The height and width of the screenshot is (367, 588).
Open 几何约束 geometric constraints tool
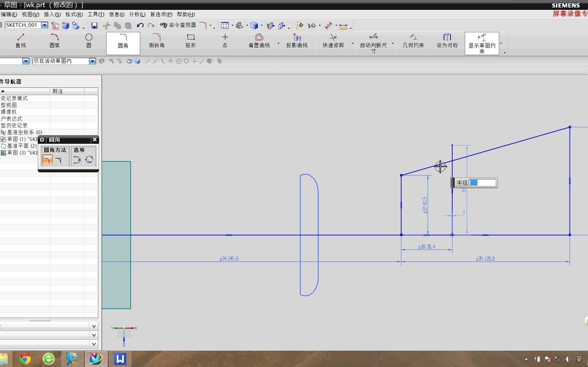coord(413,41)
